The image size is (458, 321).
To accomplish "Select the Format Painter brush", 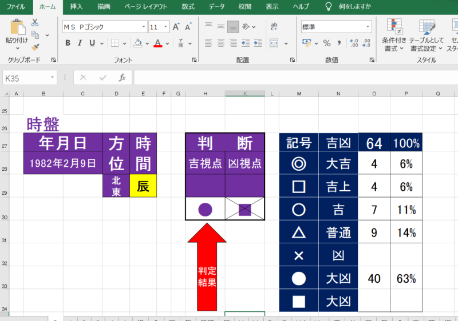I will pos(35,47).
